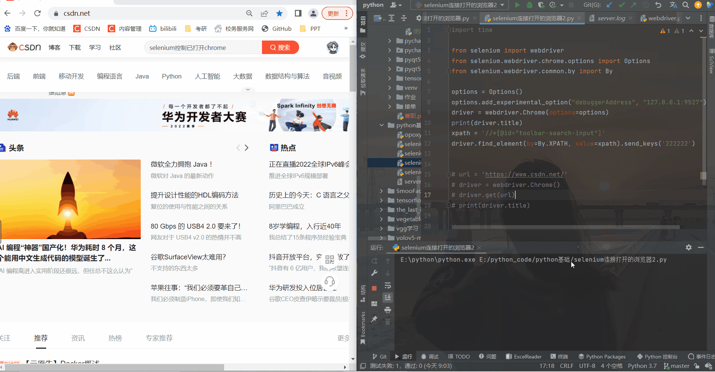Image resolution: width=715 pixels, height=372 pixels.
Task: Click the rocket headline thumbnail image
Action: [x=70, y=199]
